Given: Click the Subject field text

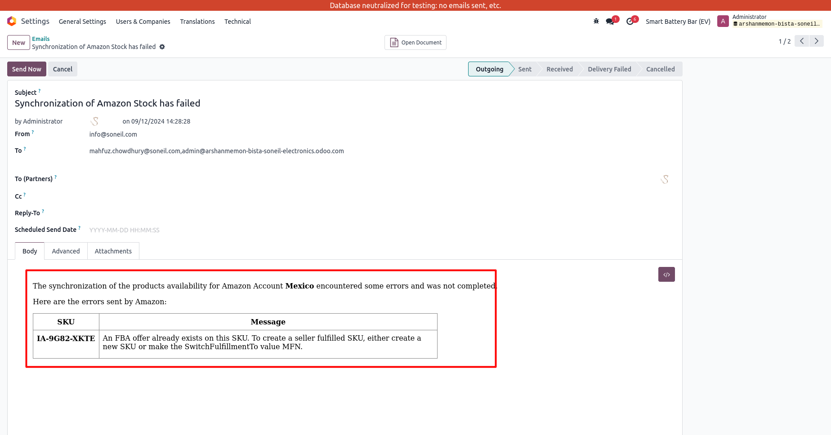Looking at the screenshot, I should coord(107,103).
